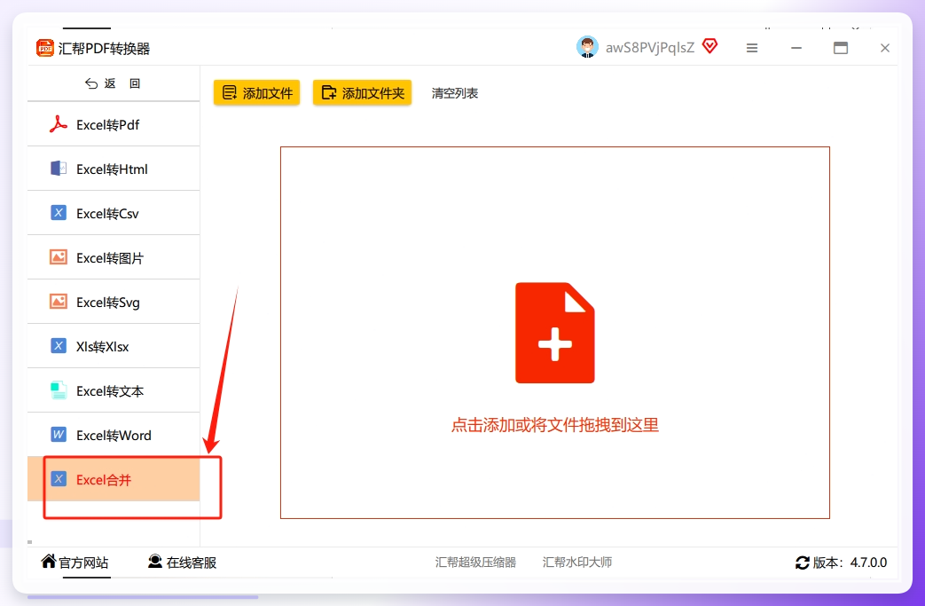
Task: Click the back arrow icon beside 返回
Action: tap(91, 83)
